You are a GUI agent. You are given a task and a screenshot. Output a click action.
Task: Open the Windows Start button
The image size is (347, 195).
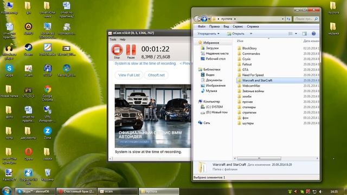point(7,191)
